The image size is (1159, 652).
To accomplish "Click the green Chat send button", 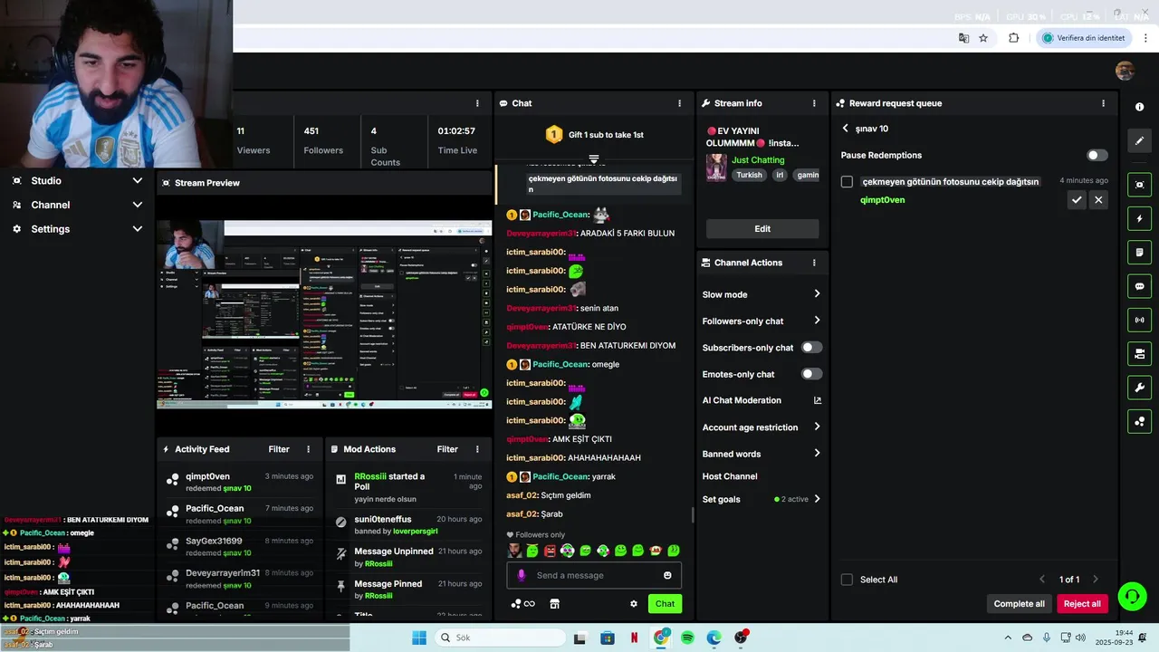I will click(665, 604).
